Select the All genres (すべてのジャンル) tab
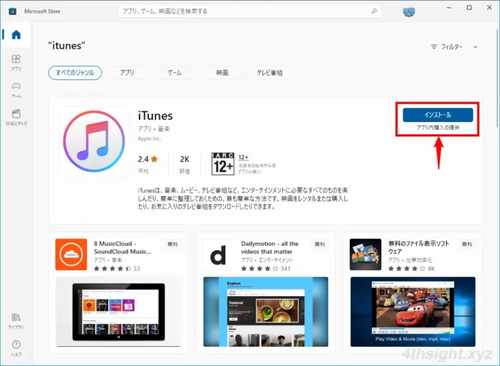Viewport: 500px width, 366px height. tap(75, 73)
